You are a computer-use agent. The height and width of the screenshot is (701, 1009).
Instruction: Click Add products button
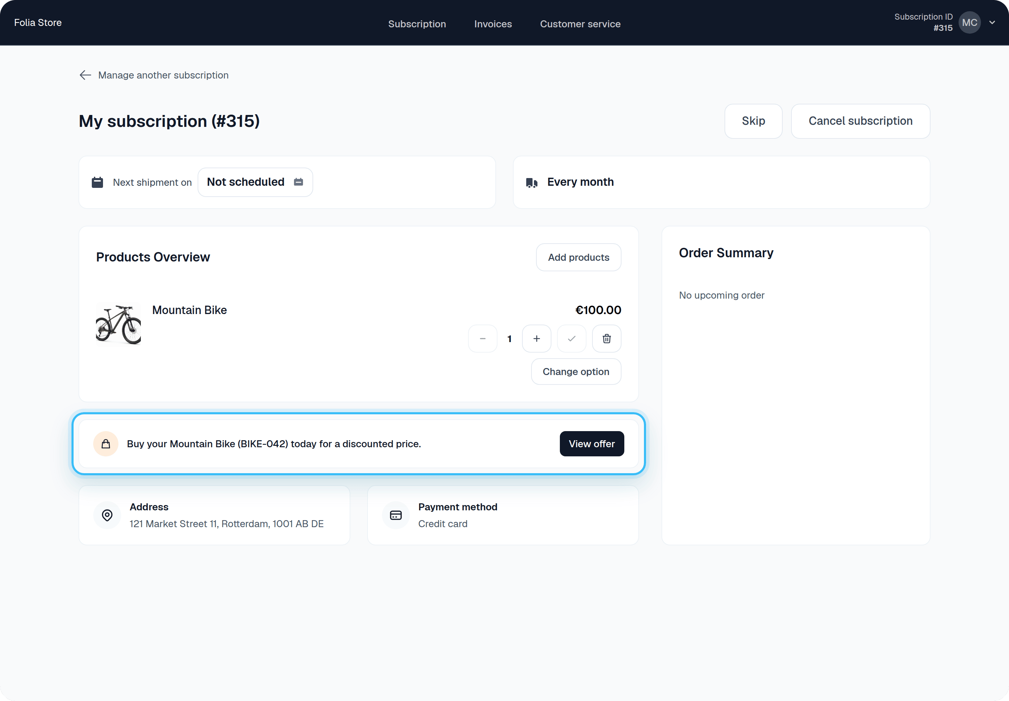coord(578,257)
